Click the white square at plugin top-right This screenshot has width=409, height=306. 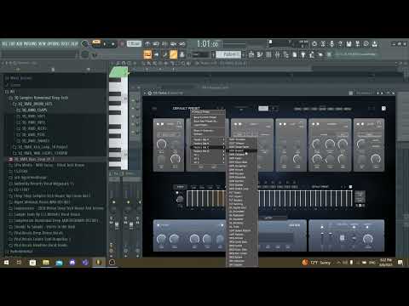[383, 109]
